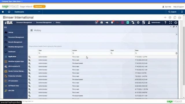Open eBA CRM in the sidebar

click(x=15, y=90)
